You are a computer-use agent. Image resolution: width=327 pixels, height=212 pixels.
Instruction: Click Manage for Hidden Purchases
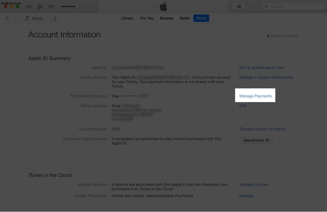pyautogui.click(x=246, y=196)
